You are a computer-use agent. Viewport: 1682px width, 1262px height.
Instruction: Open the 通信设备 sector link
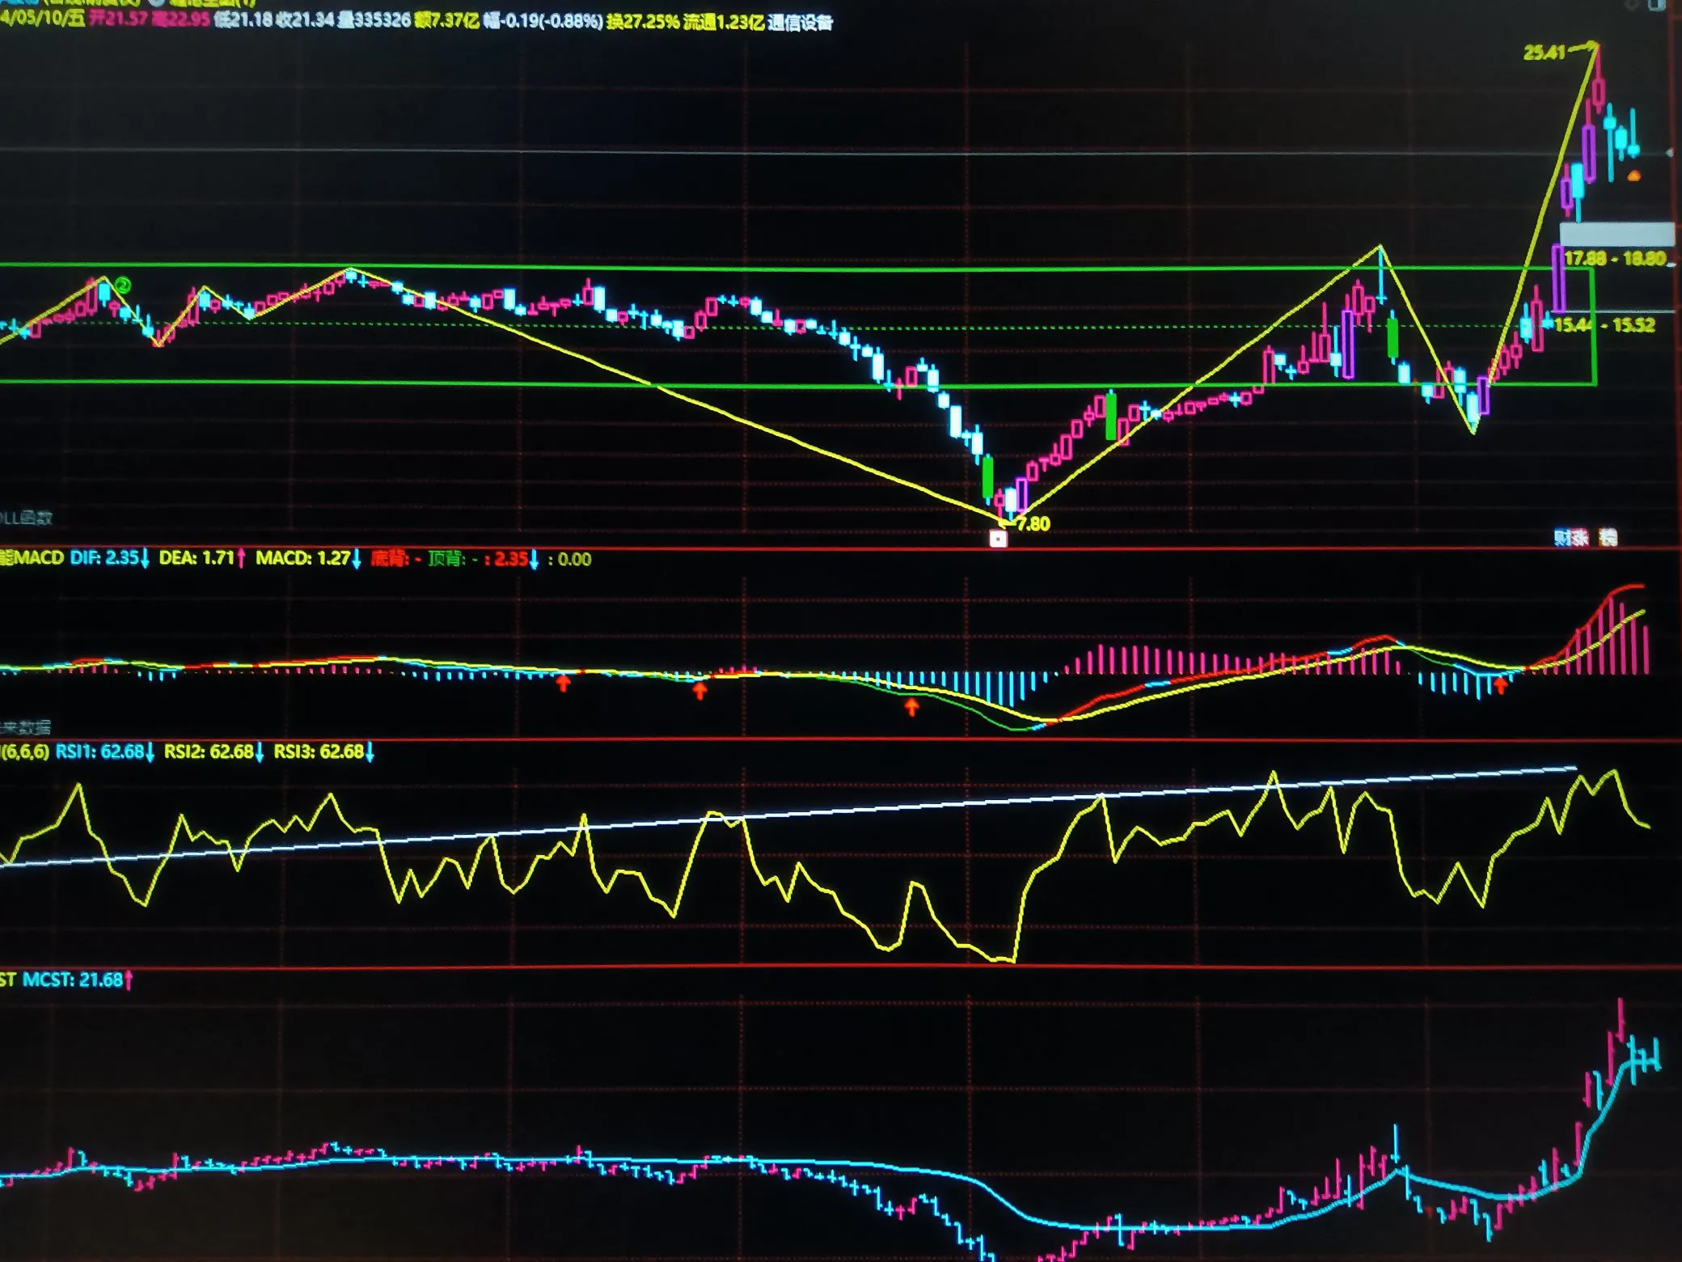tap(800, 23)
